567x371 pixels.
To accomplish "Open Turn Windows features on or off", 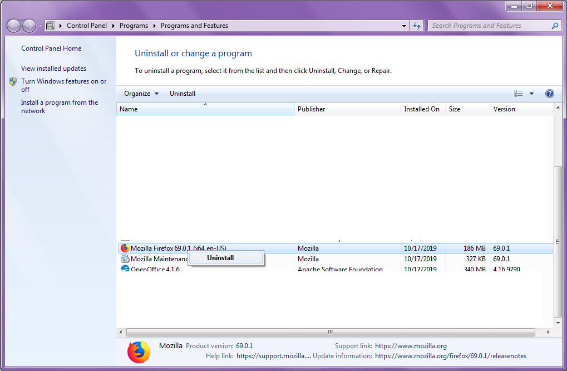I will click(63, 85).
